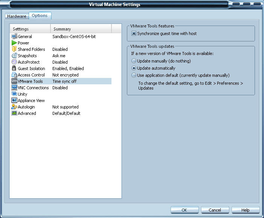Select Update manually (do nothing) option
The image size is (264, 218).
pos(134,61)
